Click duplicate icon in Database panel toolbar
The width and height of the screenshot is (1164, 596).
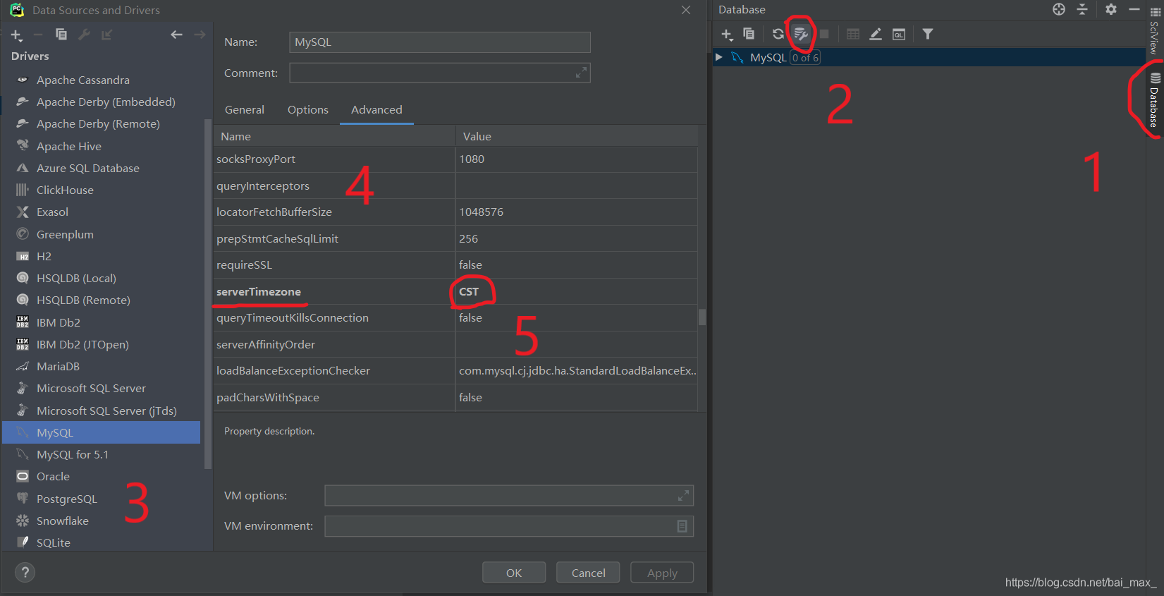[x=749, y=34]
